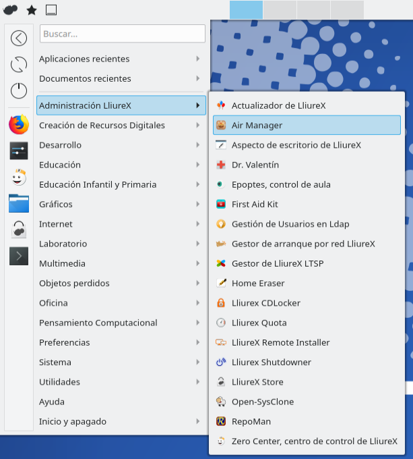This screenshot has width=413, height=459.
Task: Click the Home Eraser icon
Action: point(221,283)
